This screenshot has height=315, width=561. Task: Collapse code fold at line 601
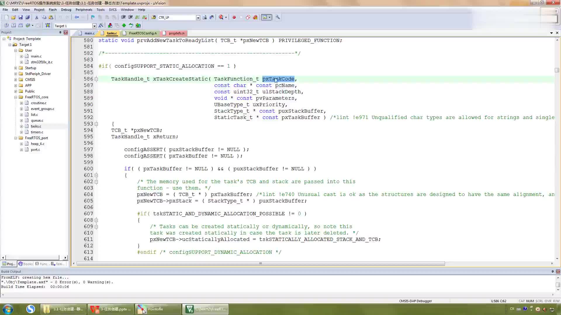coord(96,175)
